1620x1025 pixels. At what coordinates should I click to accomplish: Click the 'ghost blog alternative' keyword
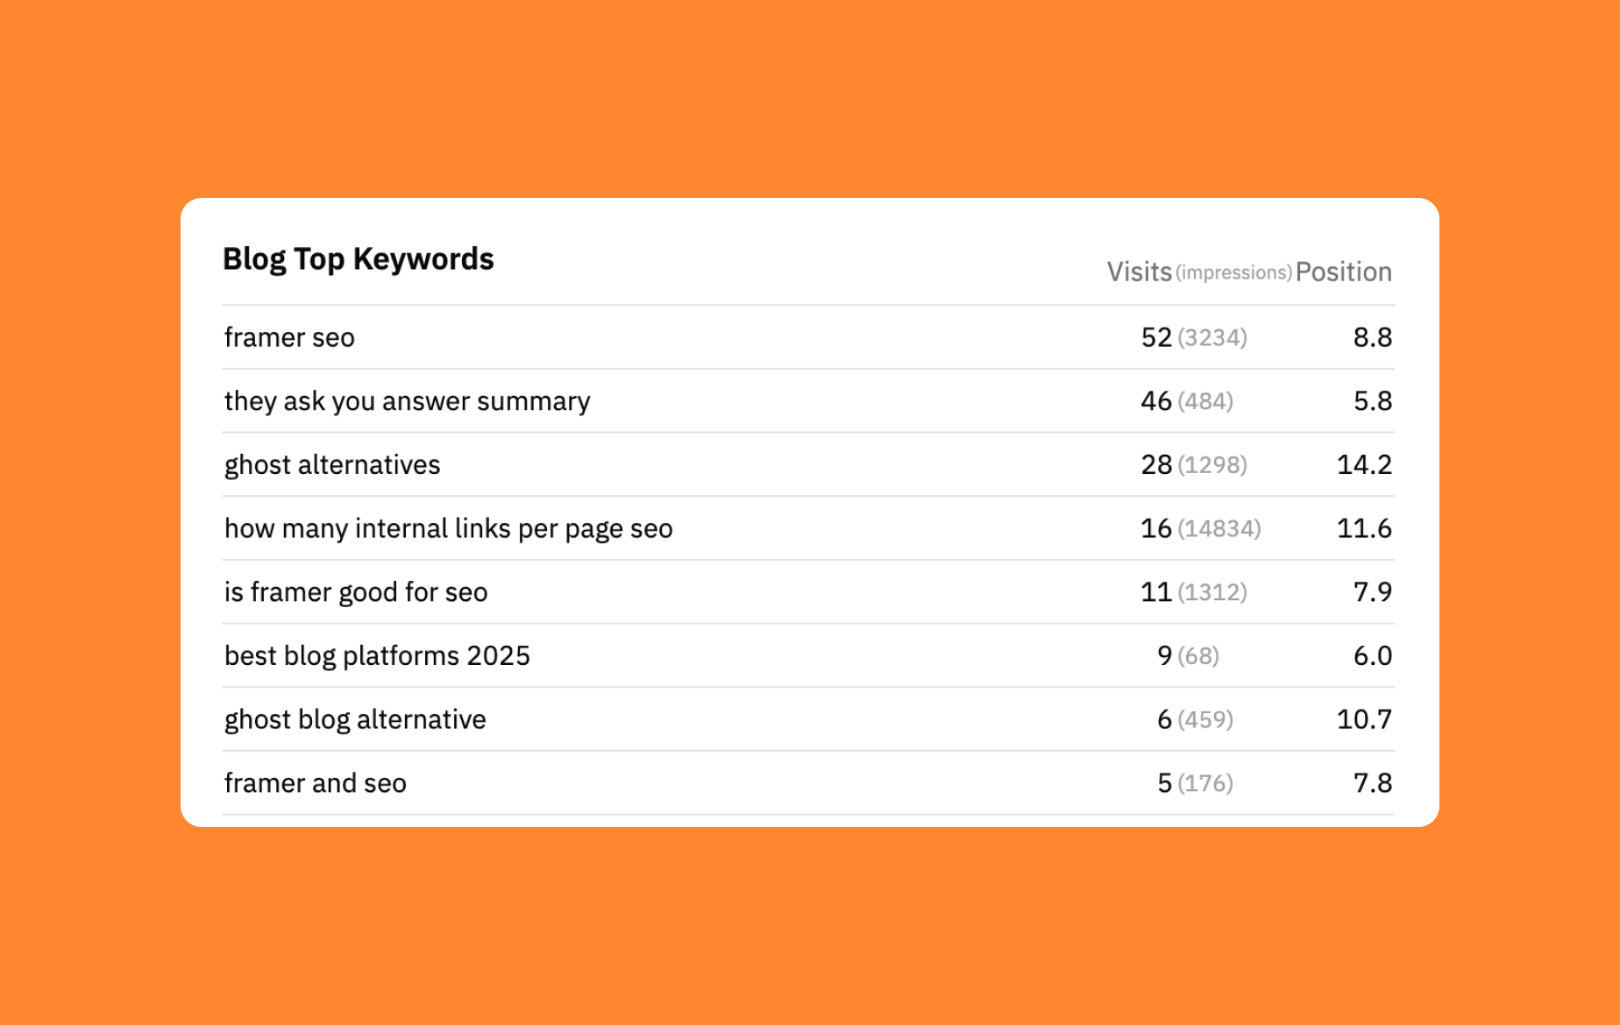tap(355, 719)
